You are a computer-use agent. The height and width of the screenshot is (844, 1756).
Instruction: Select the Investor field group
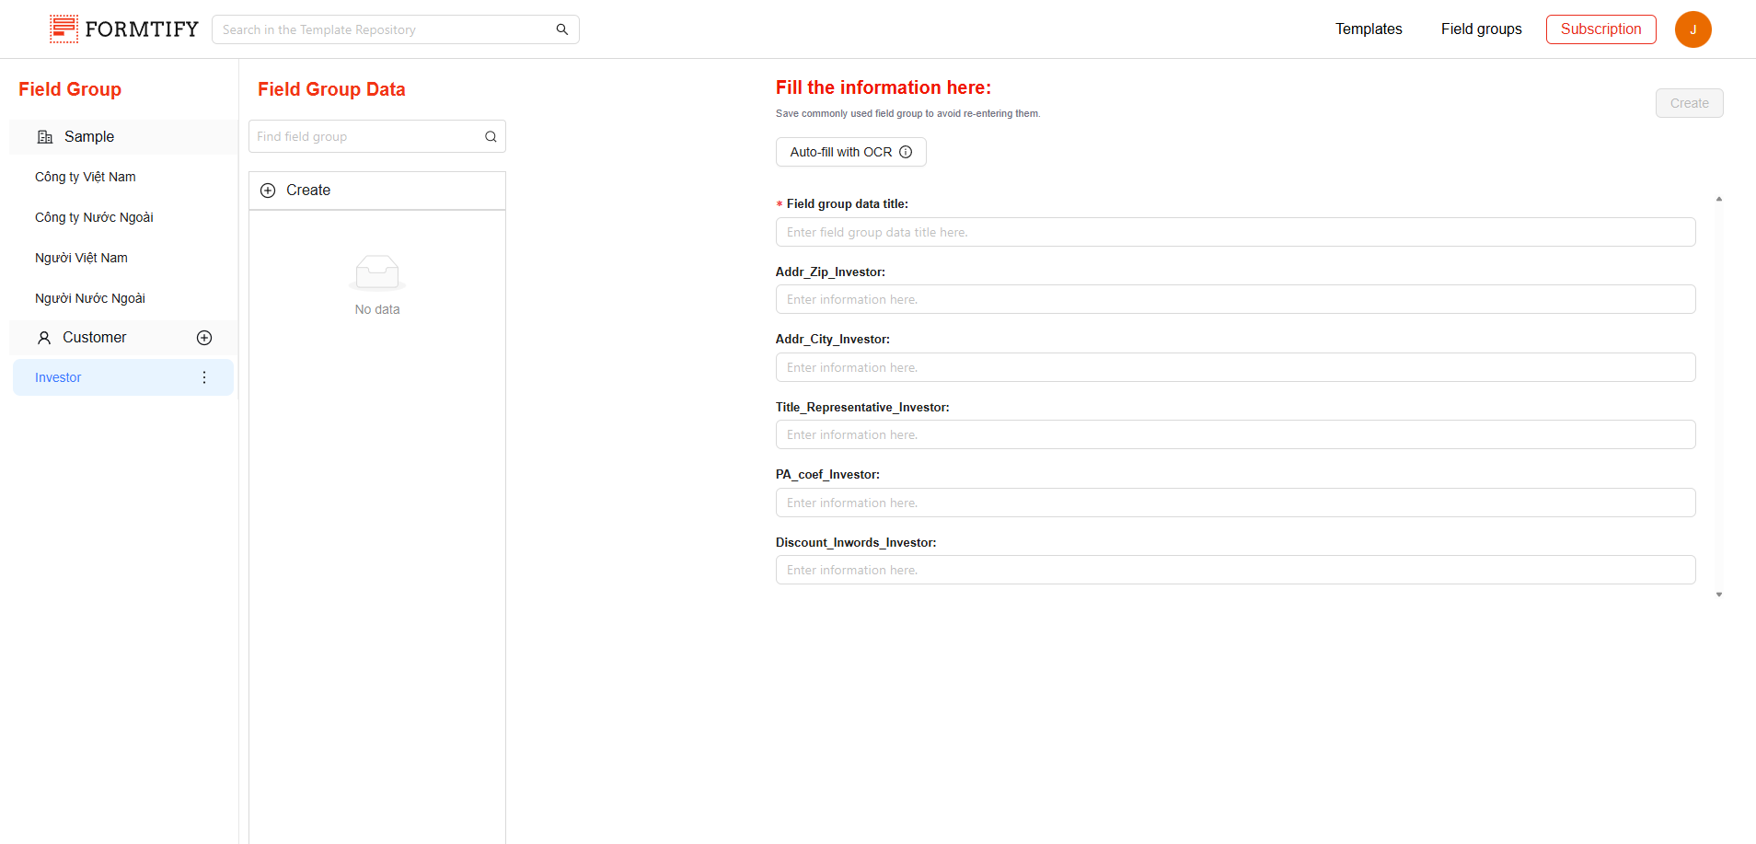tap(58, 377)
